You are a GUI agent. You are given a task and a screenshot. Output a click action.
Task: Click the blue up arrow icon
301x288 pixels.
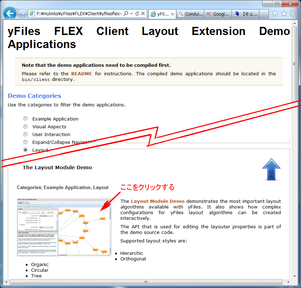[271, 169]
